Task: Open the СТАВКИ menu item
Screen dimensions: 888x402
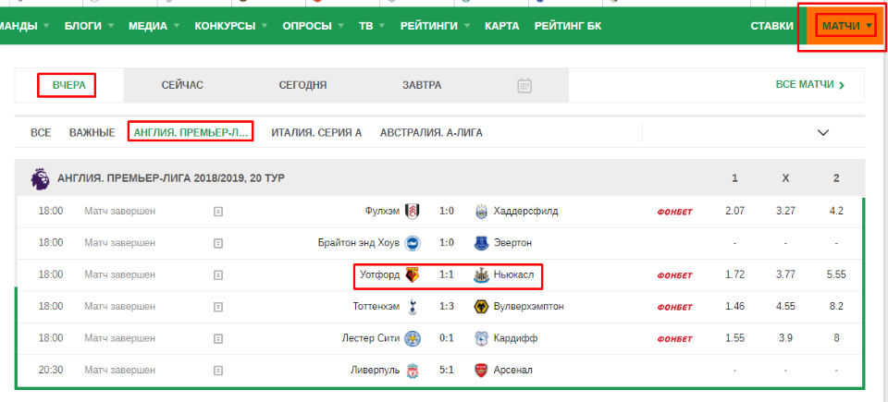Action: (771, 26)
